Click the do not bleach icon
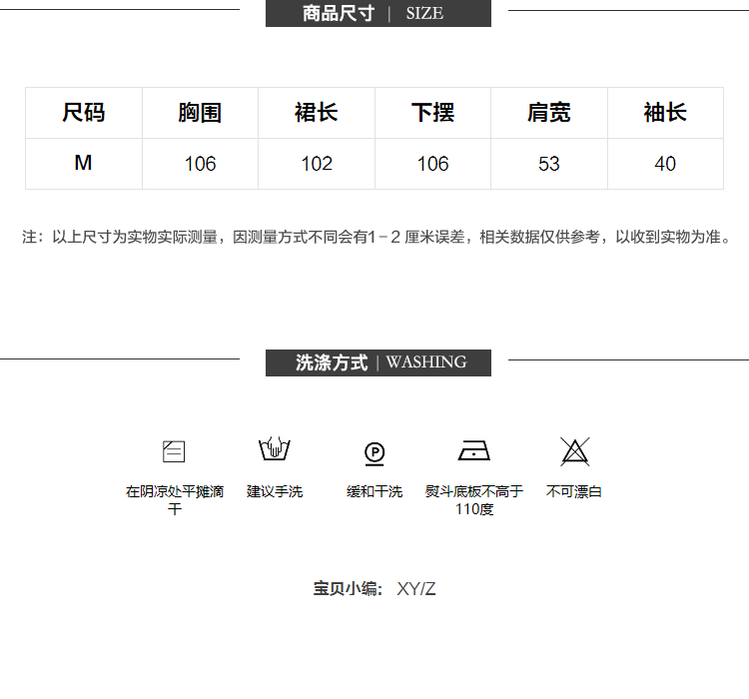Image resolution: width=749 pixels, height=699 pixels. pyautogui.click(x=574, y=451)
